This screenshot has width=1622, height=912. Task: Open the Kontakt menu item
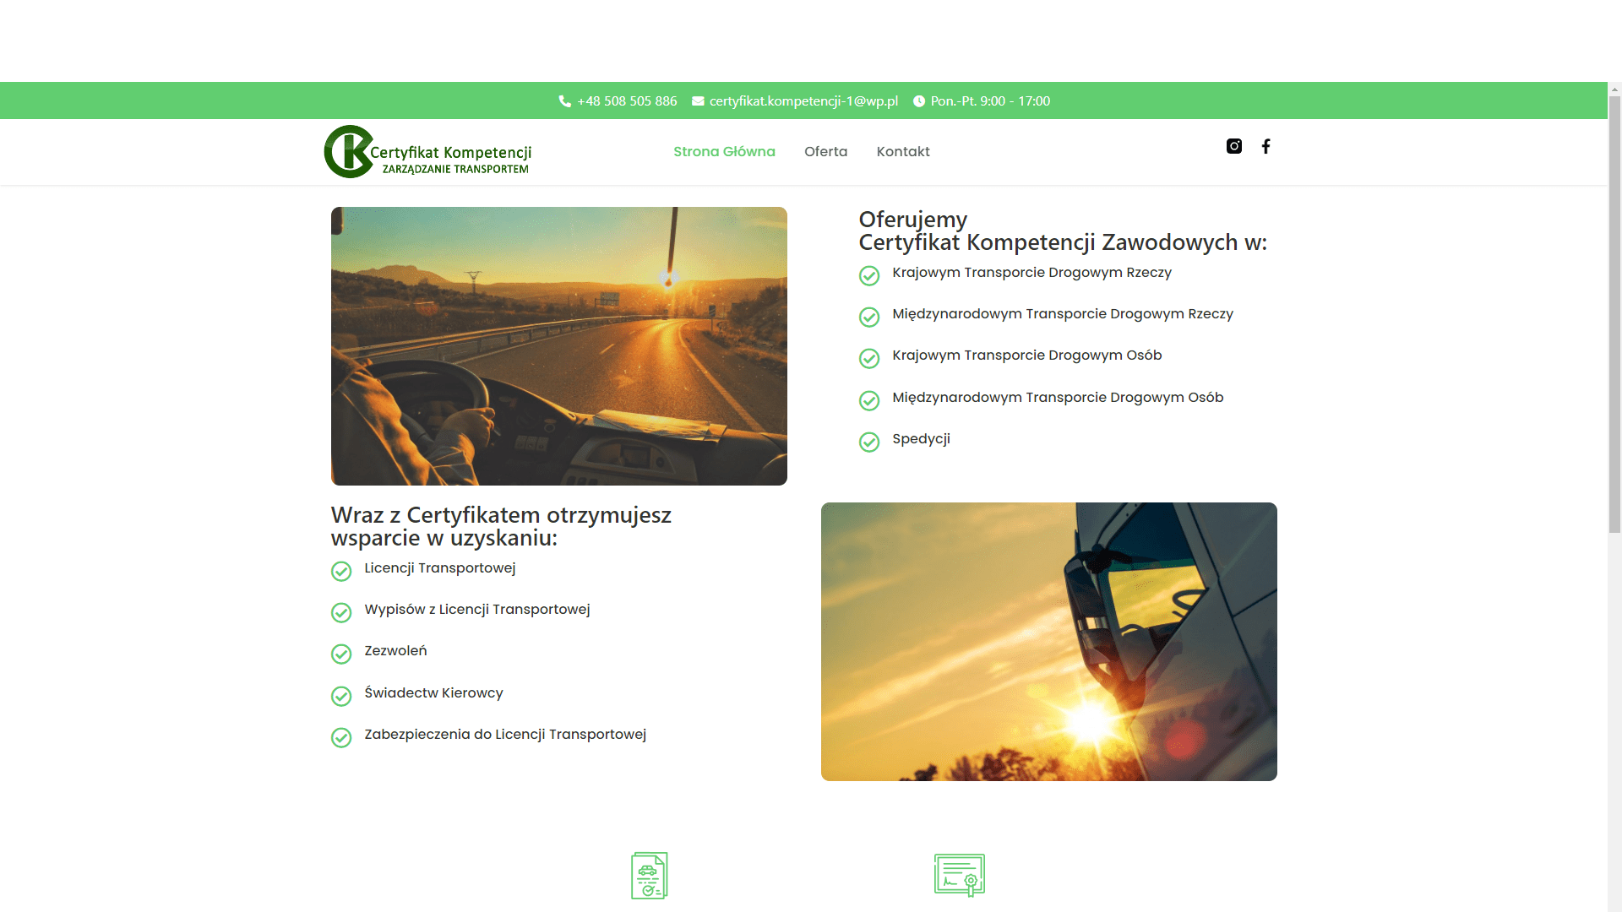pos(903,152)
